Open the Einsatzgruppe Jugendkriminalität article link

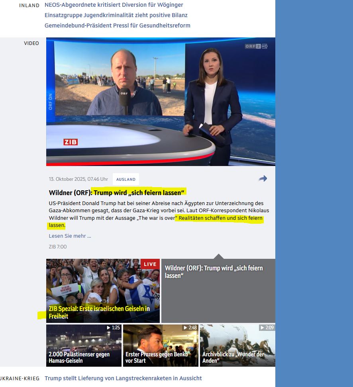116,15
